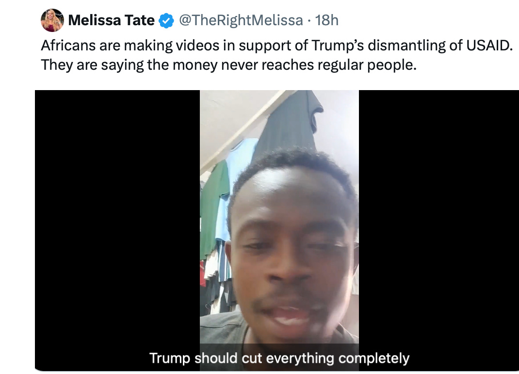Click the left black letterbox of video
This screenshot has width=519, height=374.
coord(117,231)
